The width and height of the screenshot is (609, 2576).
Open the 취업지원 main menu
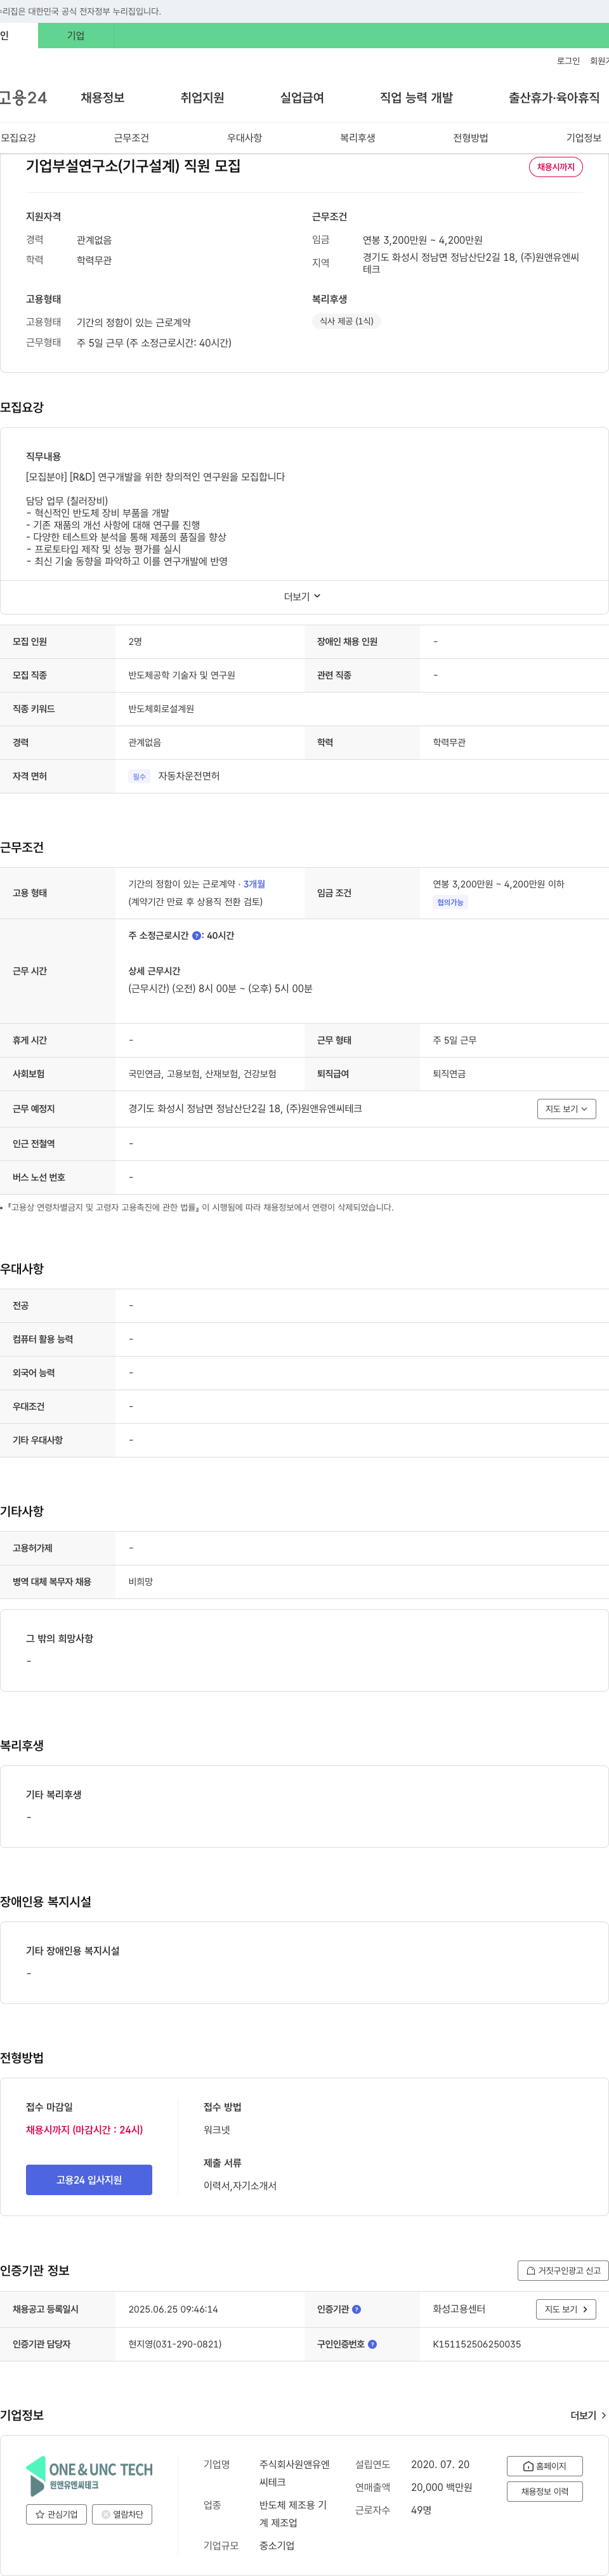202,98
